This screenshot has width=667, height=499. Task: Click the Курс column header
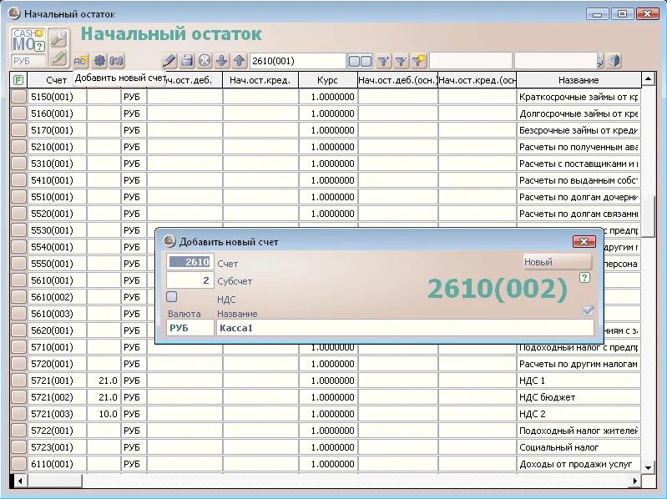(328, 79)
